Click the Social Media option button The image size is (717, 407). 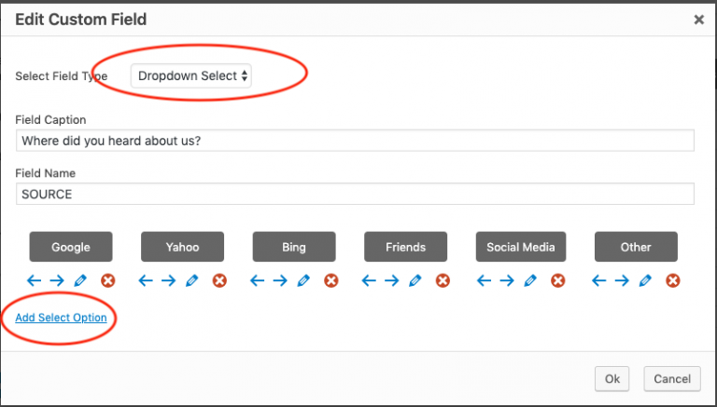click(x=520, y=247)
